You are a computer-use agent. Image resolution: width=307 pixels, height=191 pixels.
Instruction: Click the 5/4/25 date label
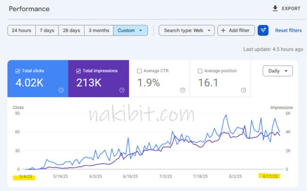pos(26,176)
